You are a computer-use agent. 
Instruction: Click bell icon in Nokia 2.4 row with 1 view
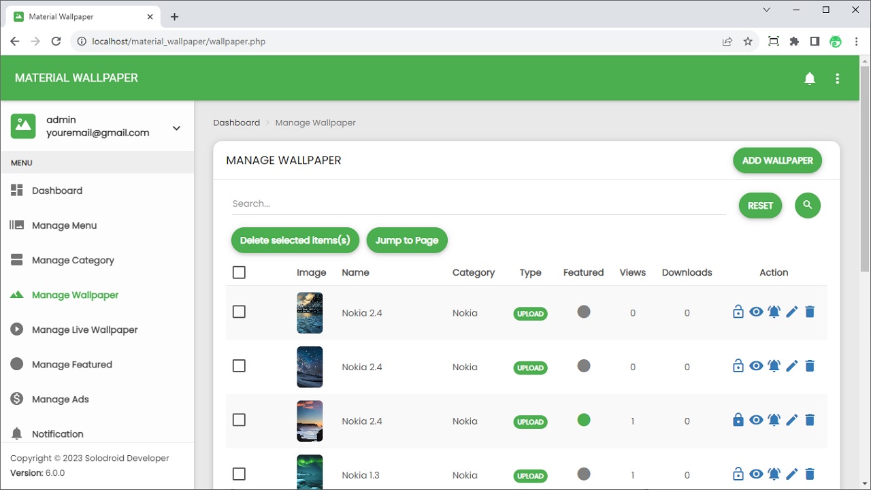774,420
